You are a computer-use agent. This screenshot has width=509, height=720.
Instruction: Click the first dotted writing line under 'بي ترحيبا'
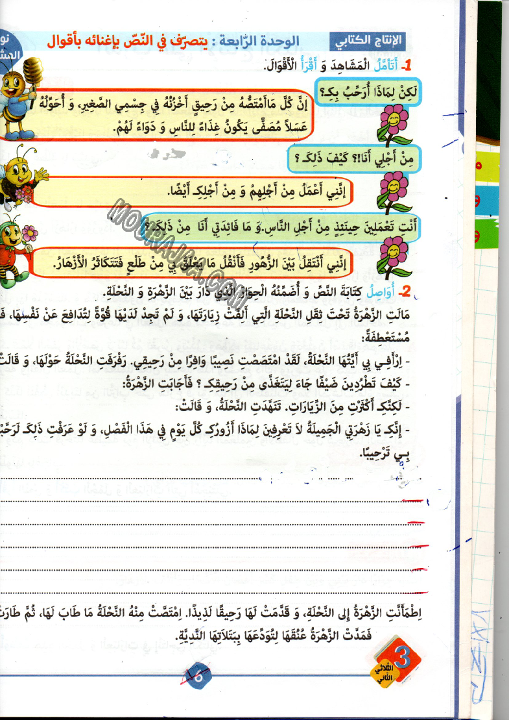[211, 480]
